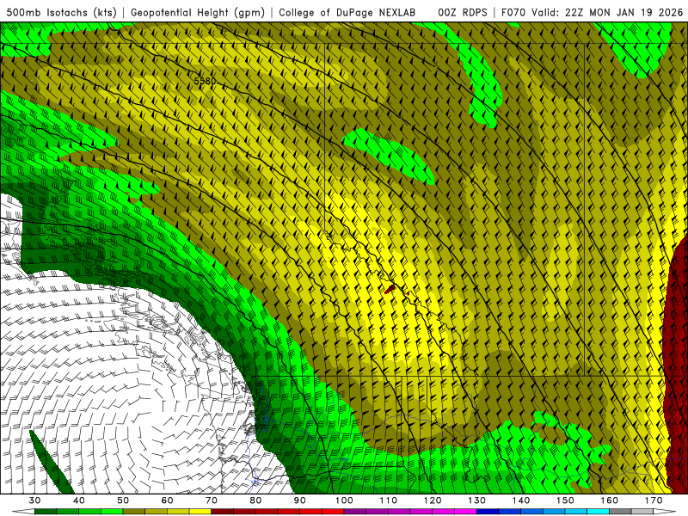Select the dark red 70–75 kt color swatch

point(223,512)
